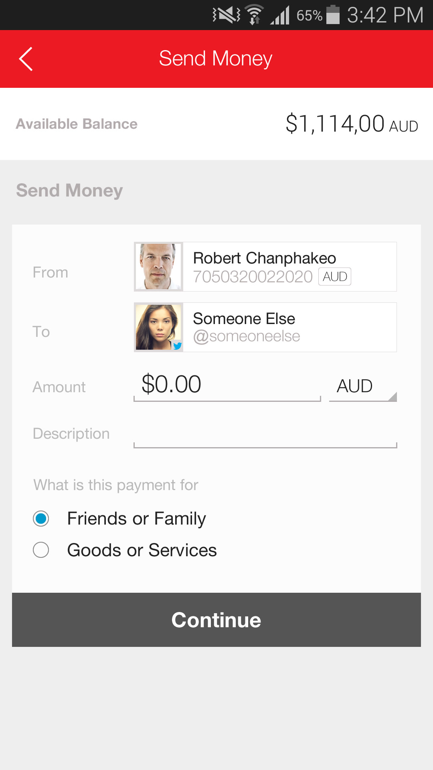The height and width of the screenshot is (770, 433).
Task: Tap the Twitter badge on recipient photo
Action: point(177,345)
